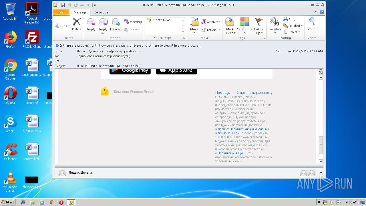Go to the next item arrow
Viewport: 366px width, 206px height.
(x=88, y=5)
